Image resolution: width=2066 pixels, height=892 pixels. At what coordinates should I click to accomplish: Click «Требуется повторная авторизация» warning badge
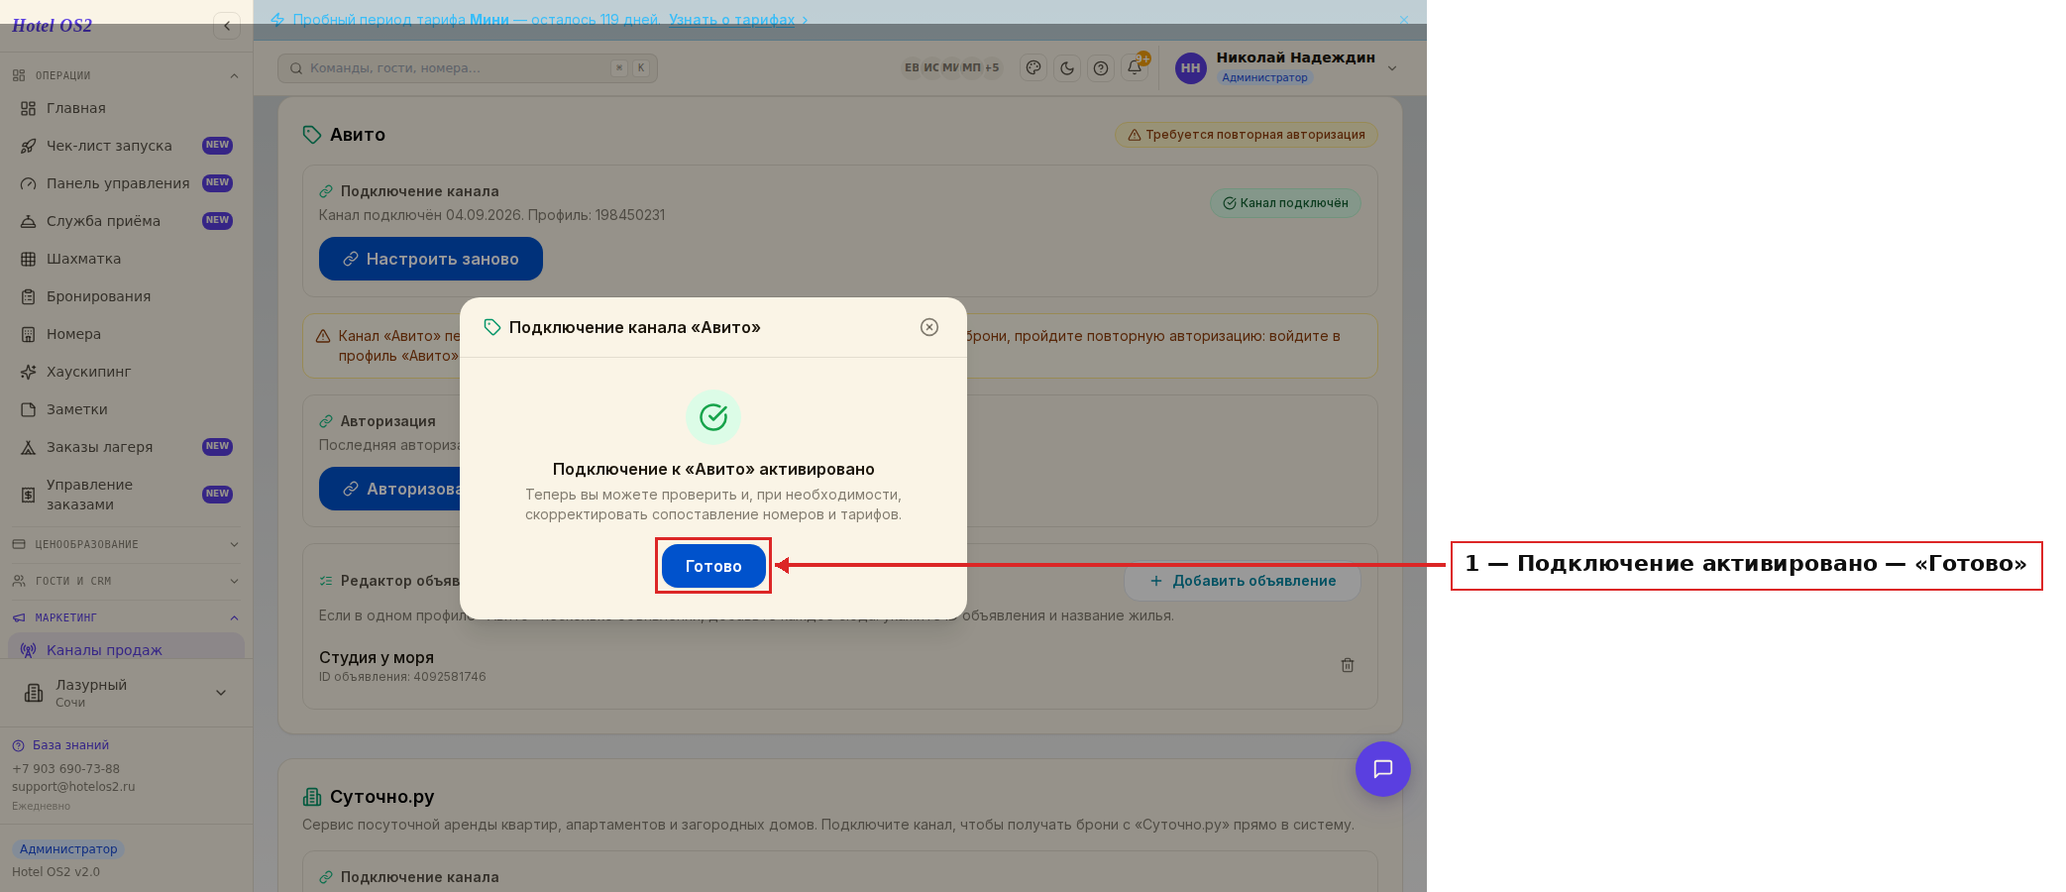1247,135
